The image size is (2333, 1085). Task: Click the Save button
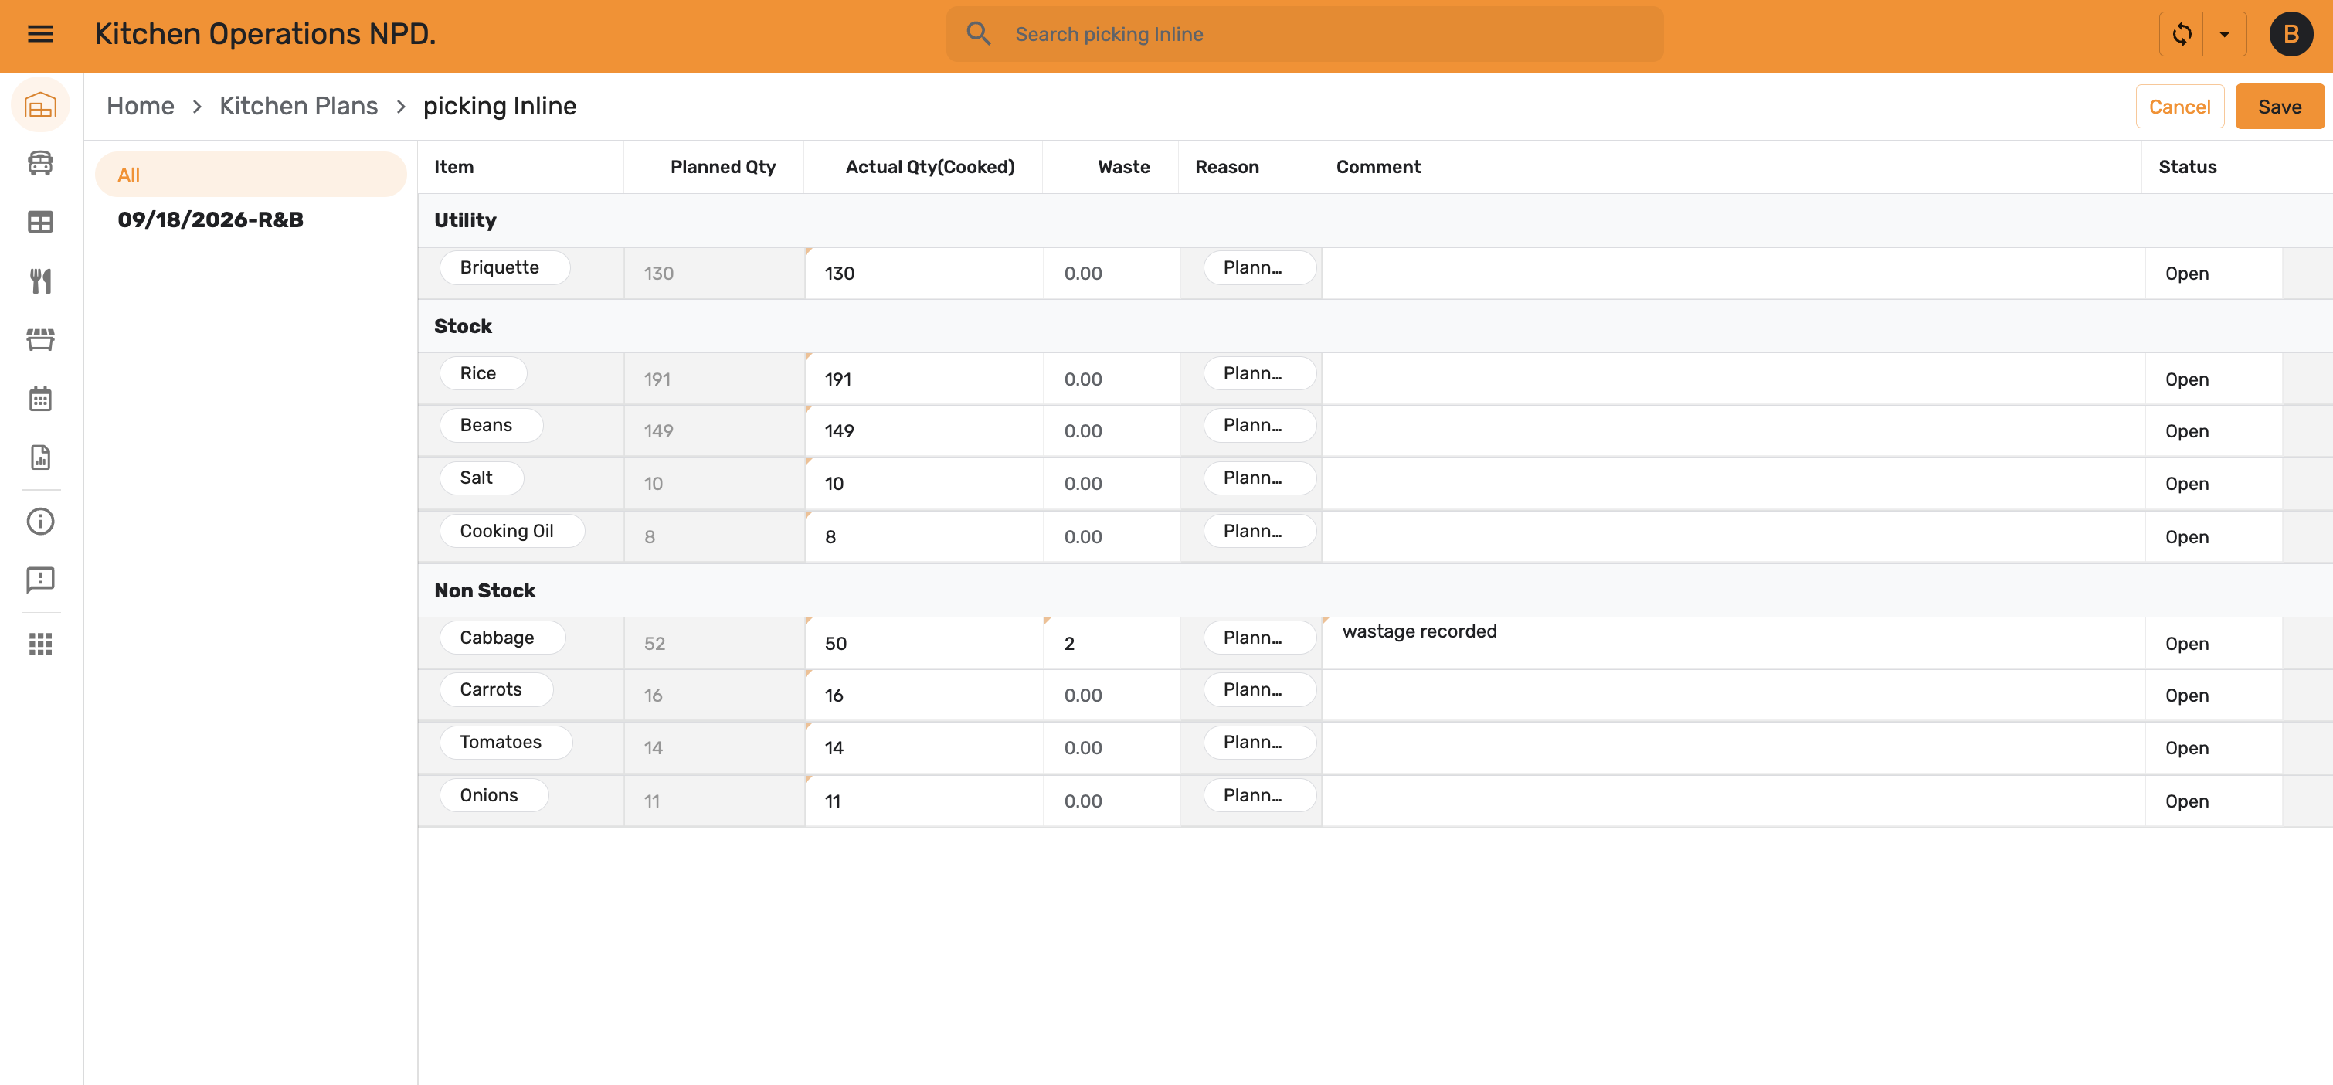[x=2279, y=107]
